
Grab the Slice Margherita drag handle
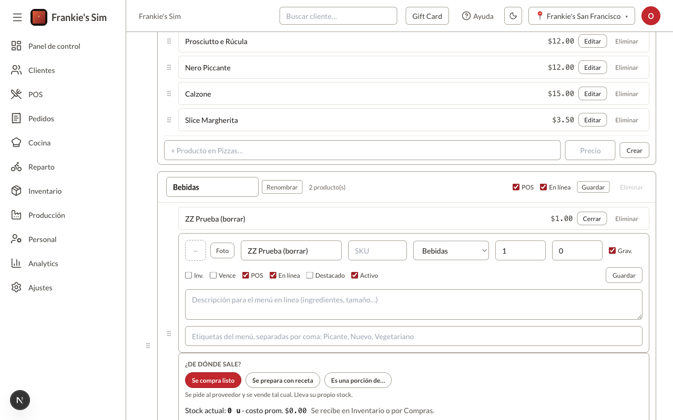169,120
